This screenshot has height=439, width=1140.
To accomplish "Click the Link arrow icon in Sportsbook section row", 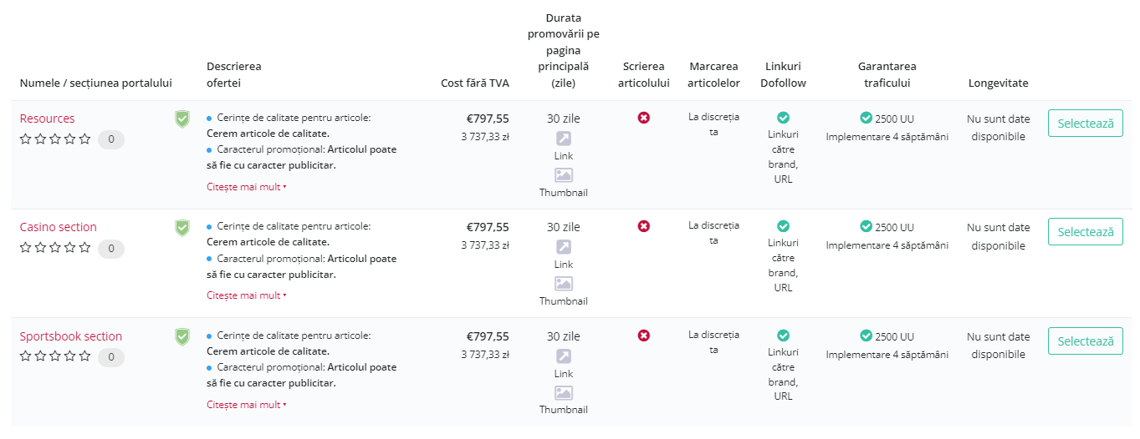I will [564, 356].
